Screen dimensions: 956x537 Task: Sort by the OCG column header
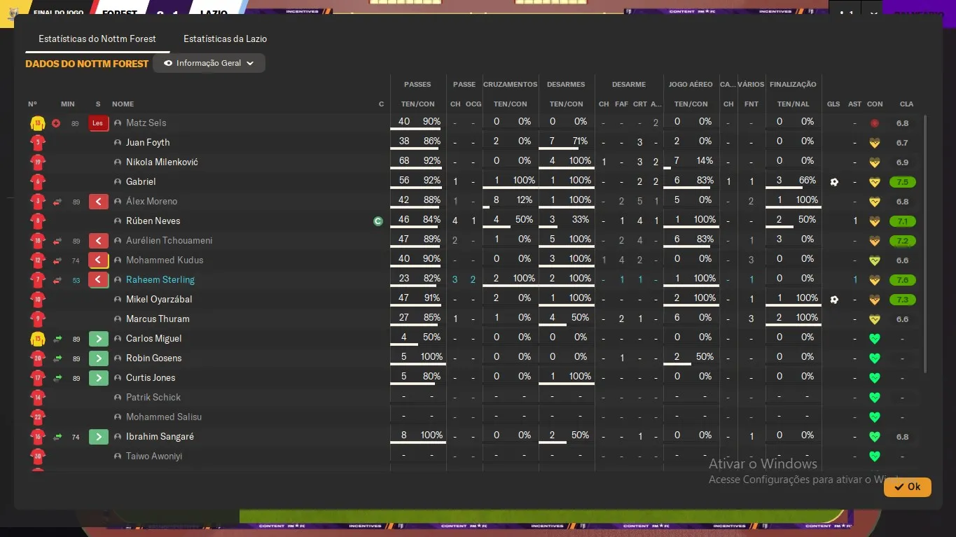(473, 104)
